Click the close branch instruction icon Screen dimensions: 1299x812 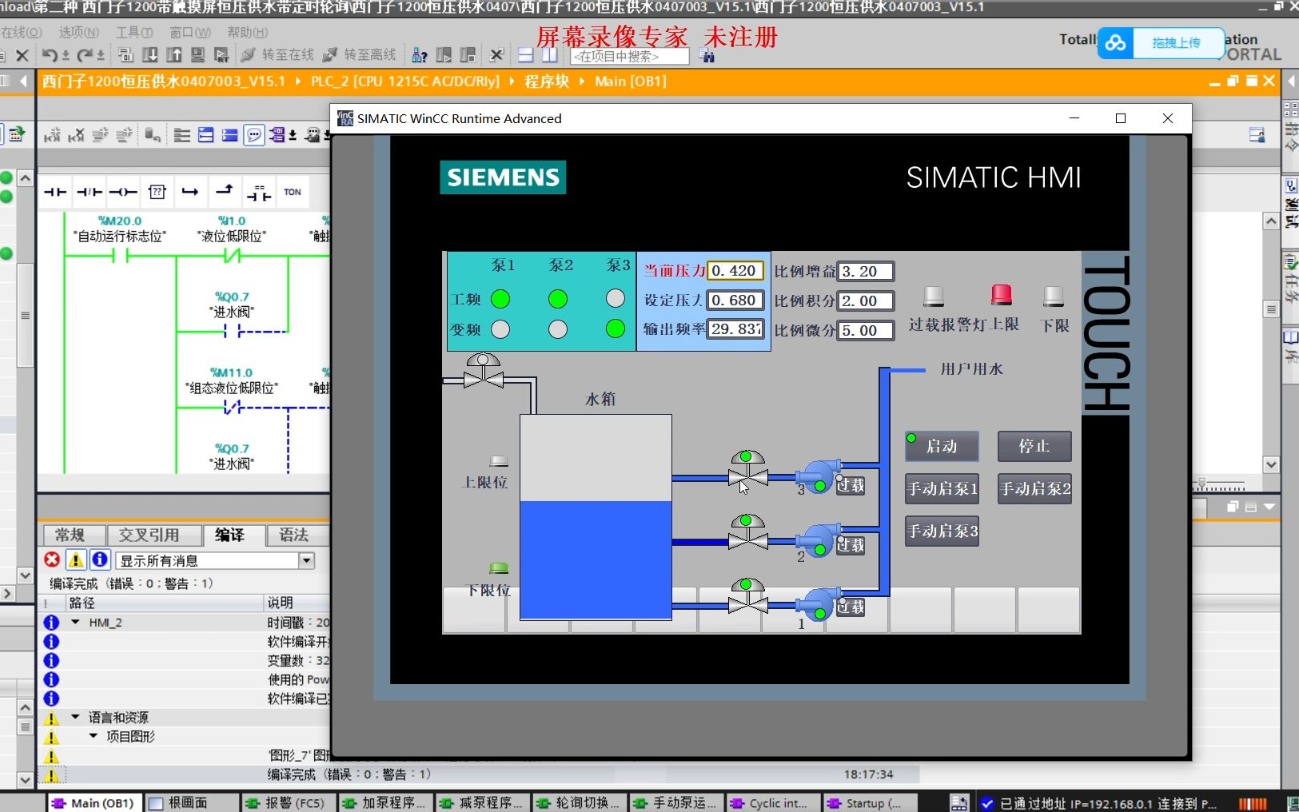(x=225, y=192)
